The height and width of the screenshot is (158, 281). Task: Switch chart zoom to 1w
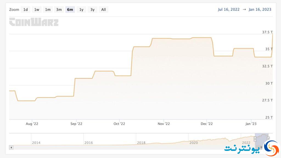tap(36, 10)
